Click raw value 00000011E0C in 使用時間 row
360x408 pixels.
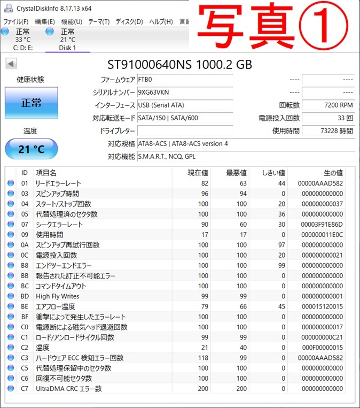click(x=322, y=234)
